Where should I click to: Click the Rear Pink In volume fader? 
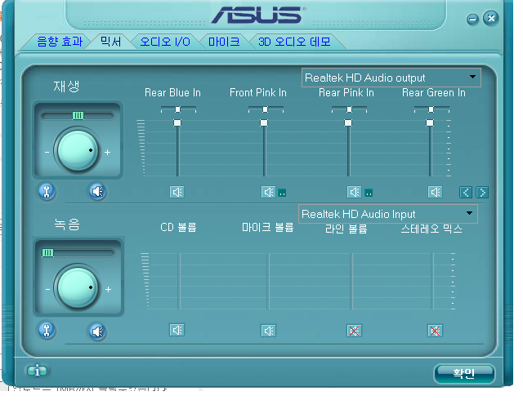pos(348,122)
